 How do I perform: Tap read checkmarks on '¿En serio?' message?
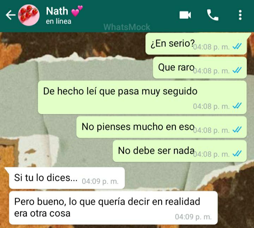[x=237, y=46]
